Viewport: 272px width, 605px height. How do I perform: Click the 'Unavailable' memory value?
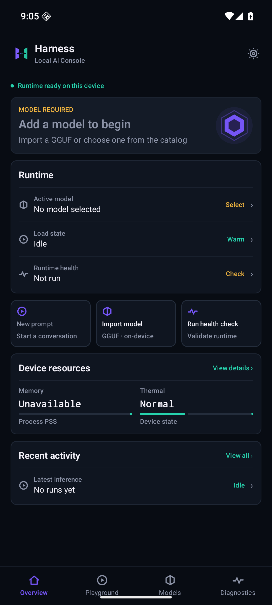[x=50, y=404]
